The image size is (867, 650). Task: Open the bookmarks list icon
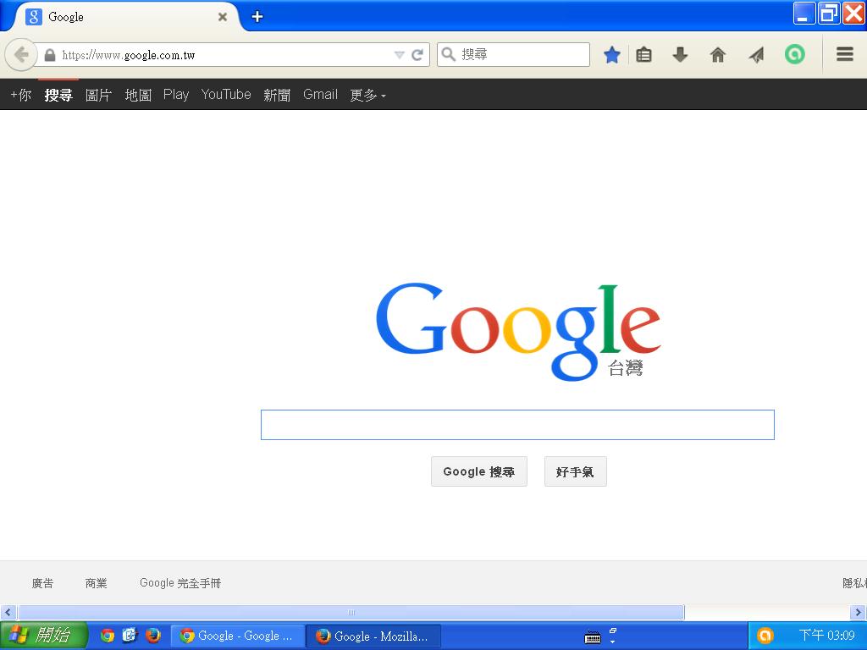(x=644, y=55)
